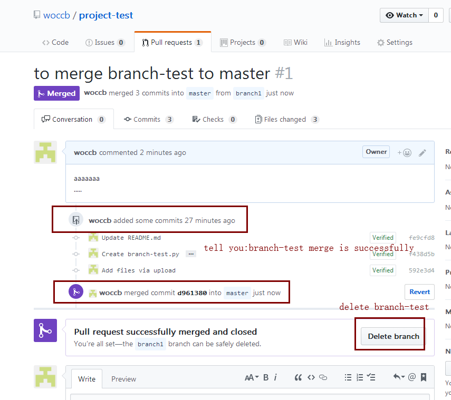This screenshot has width=451, height=400.
Task: Open the woccb owner link
Action: 56,15
